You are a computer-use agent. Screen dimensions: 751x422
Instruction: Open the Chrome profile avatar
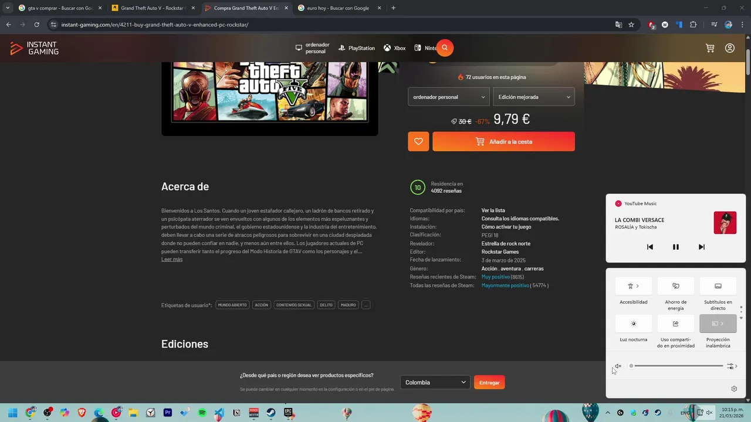click(728, 25)
